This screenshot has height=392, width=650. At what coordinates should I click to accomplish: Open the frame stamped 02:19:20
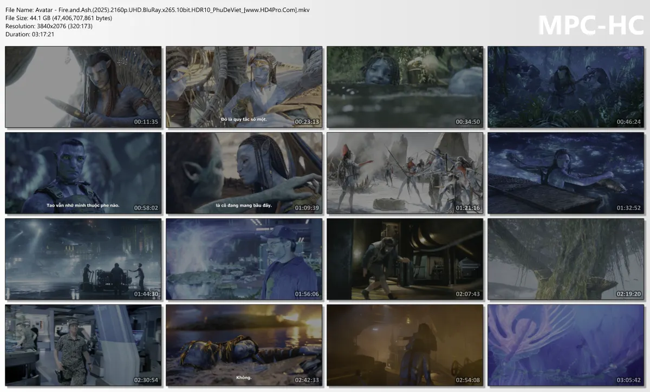click(566, 259)
